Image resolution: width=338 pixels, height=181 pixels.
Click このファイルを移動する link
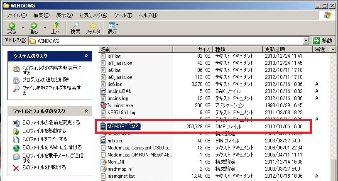[44, 131]
